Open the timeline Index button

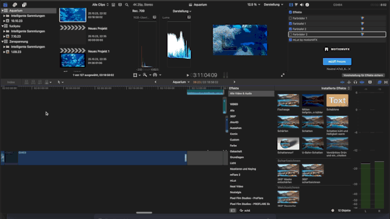click(x=11, y=82)
